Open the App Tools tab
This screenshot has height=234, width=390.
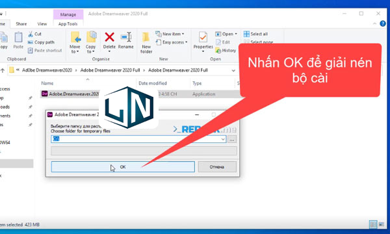(68, 24)
